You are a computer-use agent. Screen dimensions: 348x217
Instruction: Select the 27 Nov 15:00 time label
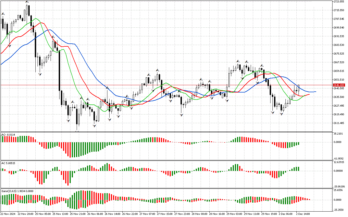165,214
